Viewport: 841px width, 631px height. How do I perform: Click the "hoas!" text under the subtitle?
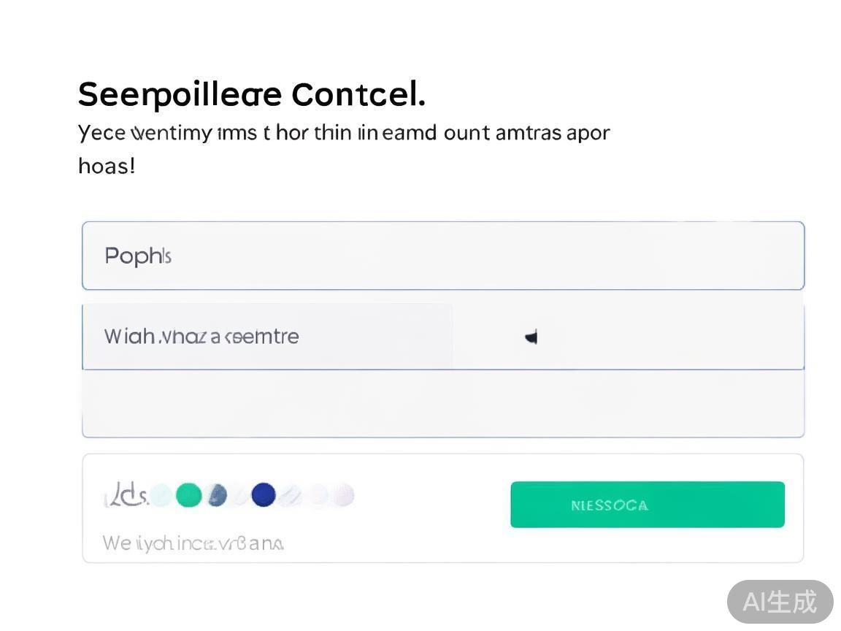pyautogui.click(x=107, y=166)
